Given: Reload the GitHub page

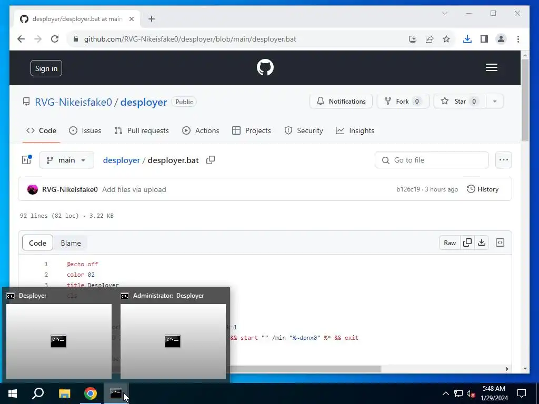Looking at the screenshot, I should coord(55,39).
